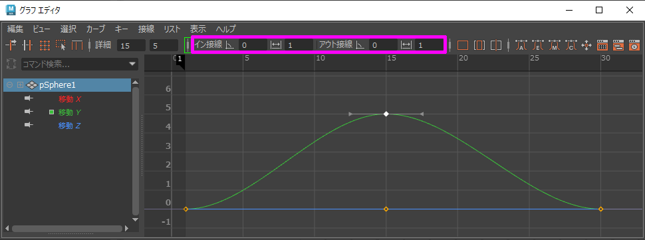Click the 詳細 frame field showing 15
Viewport: 645px width, 240px height.
click(x=131, y=45)
